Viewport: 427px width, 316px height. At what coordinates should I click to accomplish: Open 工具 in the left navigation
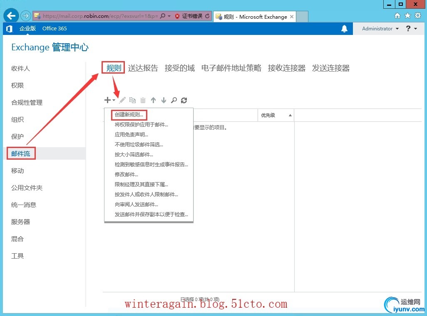point(17,256)
